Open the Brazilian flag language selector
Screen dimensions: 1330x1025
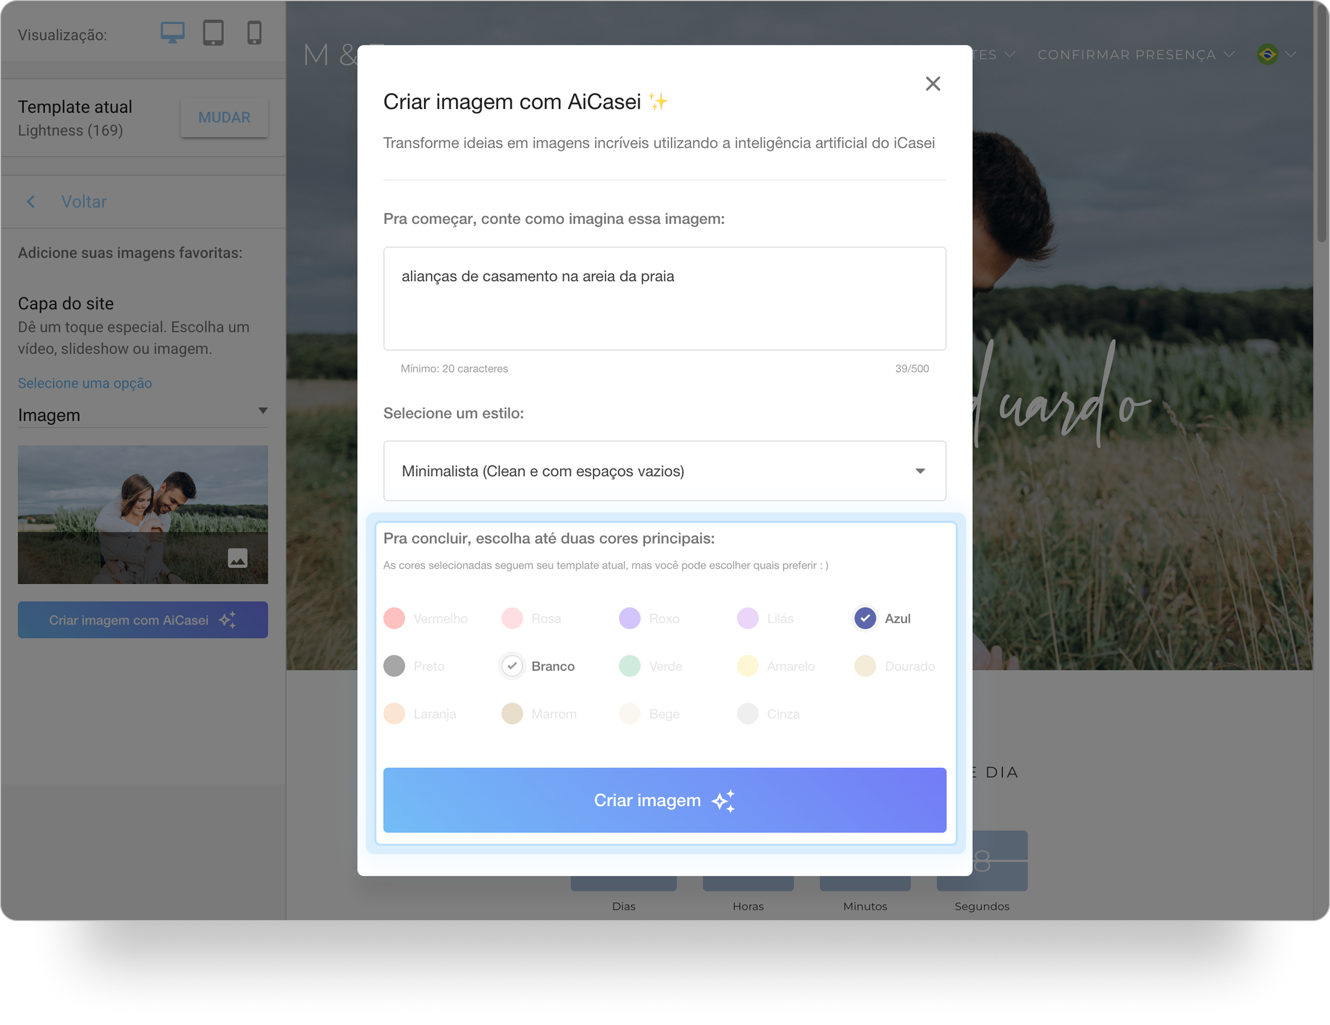click(1267, 54)
